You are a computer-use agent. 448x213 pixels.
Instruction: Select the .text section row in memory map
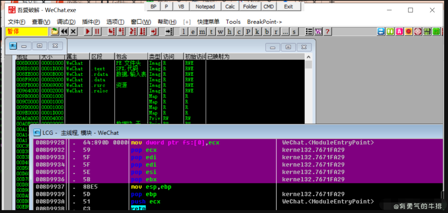point(160,68)
